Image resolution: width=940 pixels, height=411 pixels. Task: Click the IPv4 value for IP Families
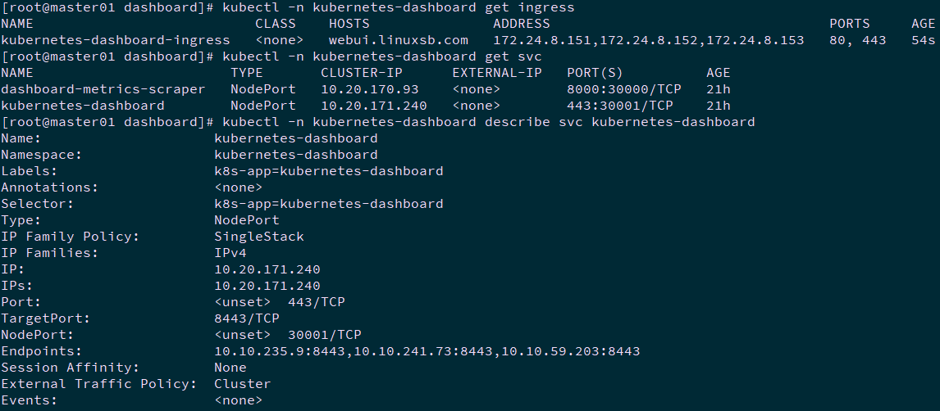pyautogui.click(x=230, y=253)
